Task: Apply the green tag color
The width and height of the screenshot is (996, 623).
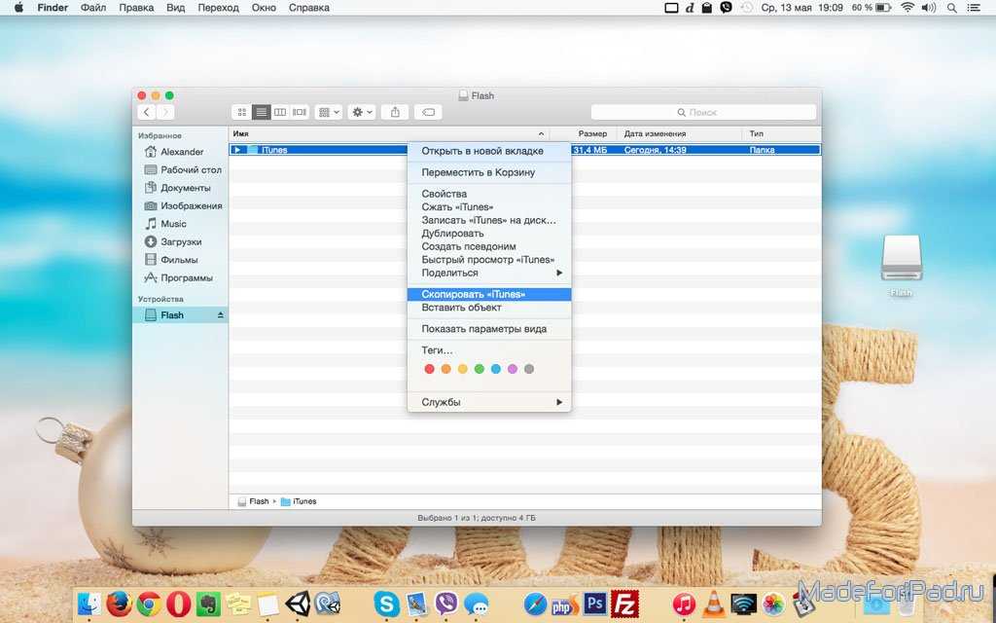Action: [x=479, y=369]
